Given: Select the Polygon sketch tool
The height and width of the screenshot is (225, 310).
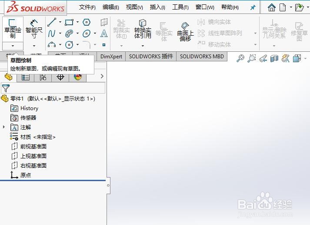Looking at the screenshot, I should [87, 22].
